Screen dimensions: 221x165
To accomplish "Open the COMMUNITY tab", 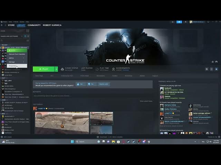I will pyautogui.click(x=34, y=25).
